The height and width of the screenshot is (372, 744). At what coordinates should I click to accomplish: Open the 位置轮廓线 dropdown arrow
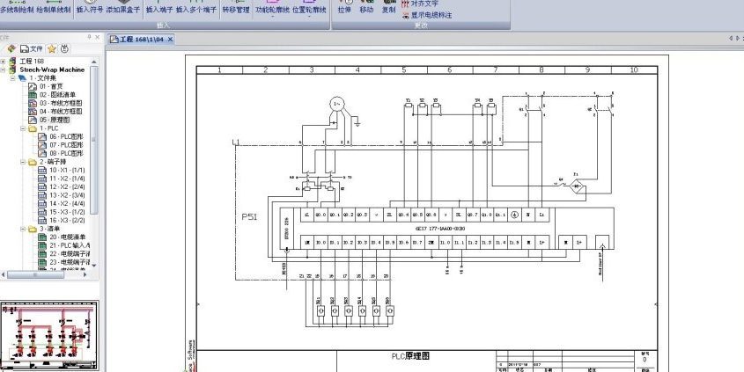pos(309,17)
